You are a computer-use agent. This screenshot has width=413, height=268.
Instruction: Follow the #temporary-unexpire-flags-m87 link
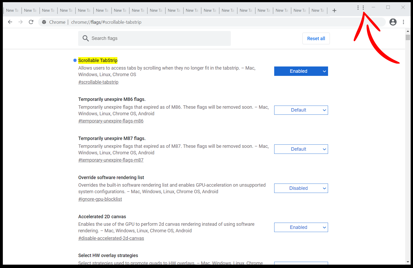click(111, 160)
